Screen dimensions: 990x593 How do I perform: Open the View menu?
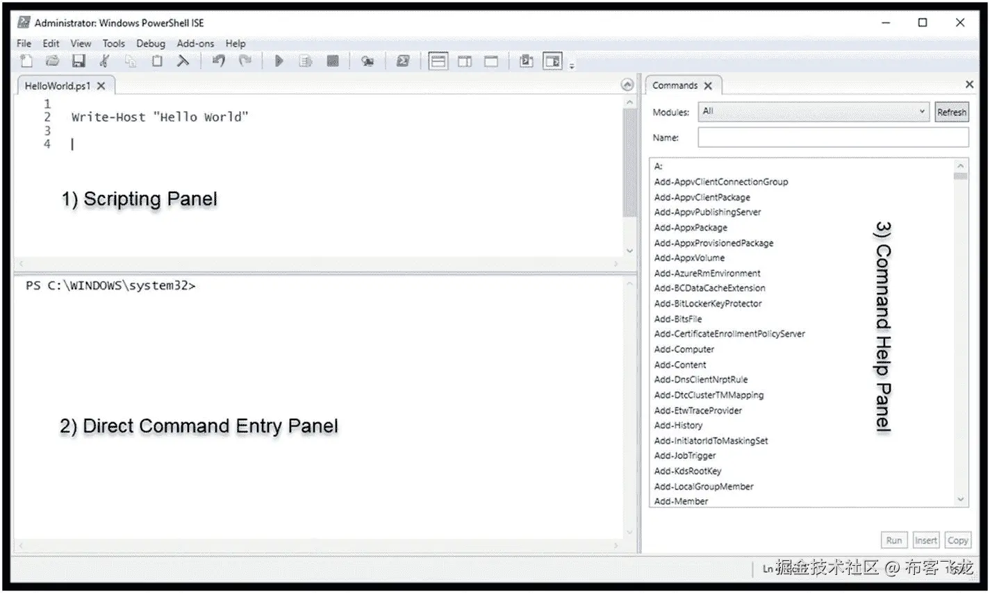coord(81,43)
